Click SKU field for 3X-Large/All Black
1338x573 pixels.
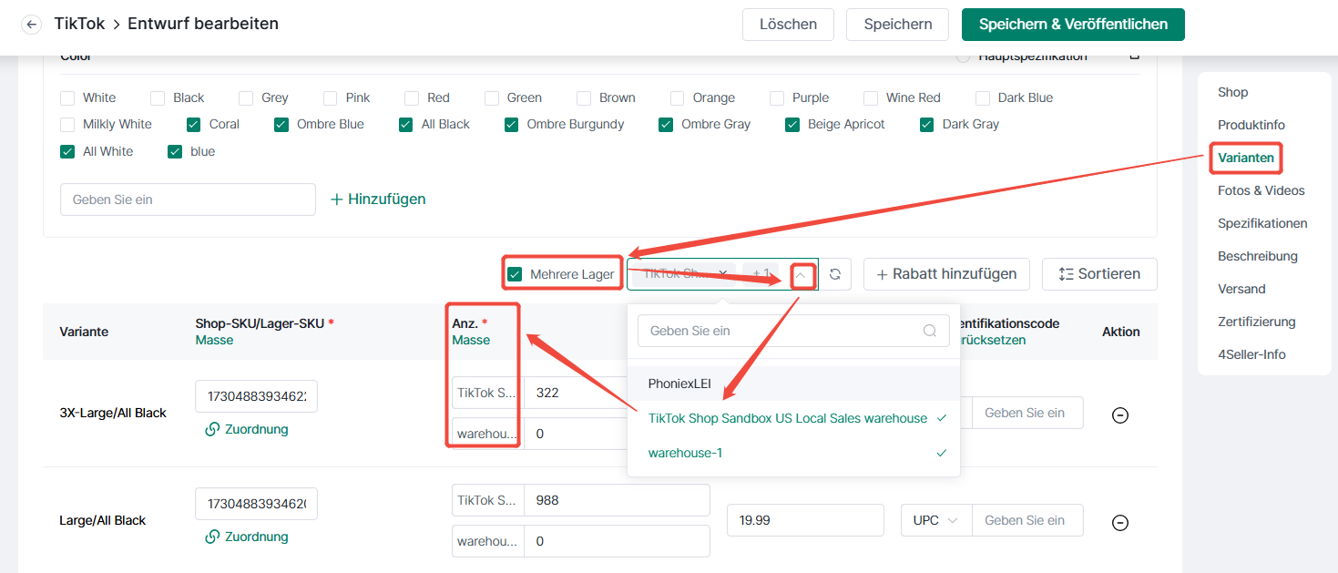point(256,396)
